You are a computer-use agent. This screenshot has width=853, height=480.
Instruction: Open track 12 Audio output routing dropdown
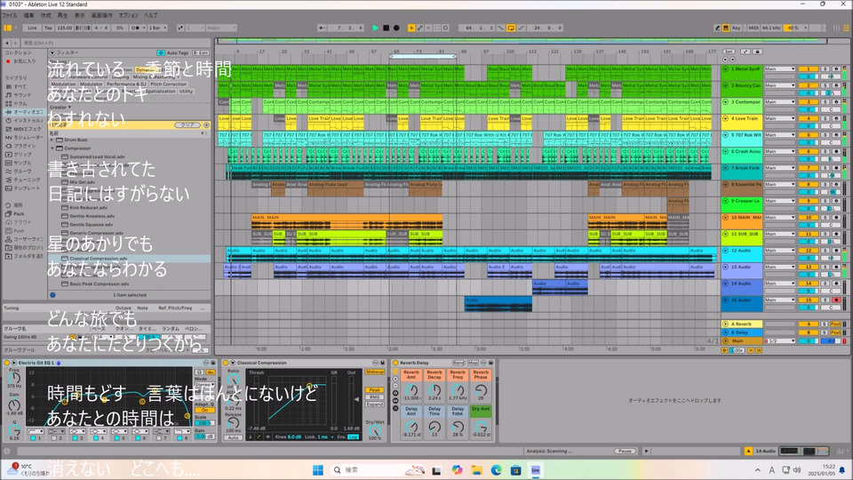(779, 251)
